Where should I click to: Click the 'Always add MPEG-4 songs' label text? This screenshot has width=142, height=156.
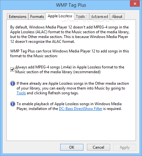tap(70, 69)
